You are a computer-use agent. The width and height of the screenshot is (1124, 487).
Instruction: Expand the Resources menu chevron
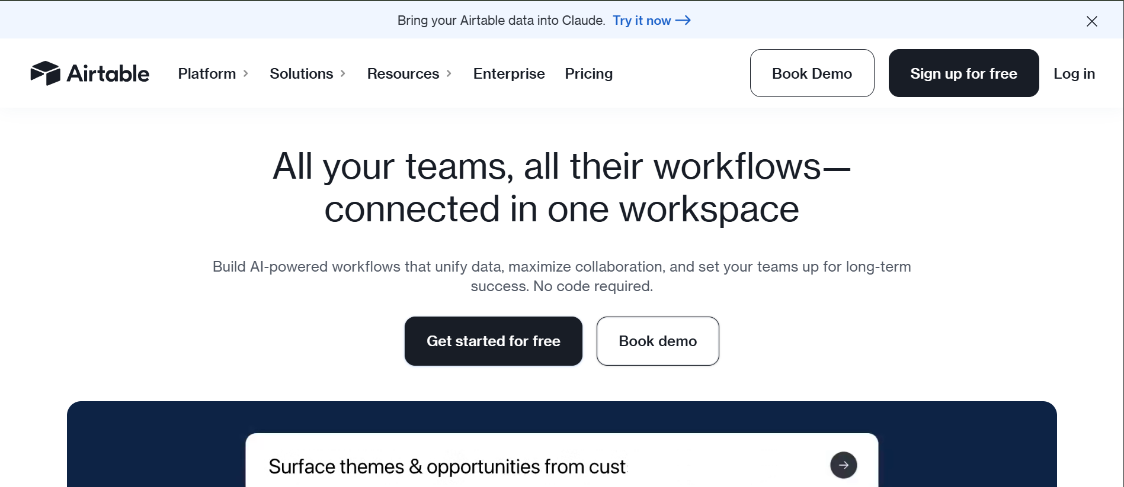pos(449,73)
